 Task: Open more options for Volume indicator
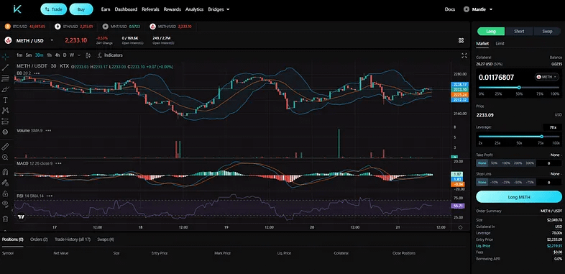click(x=48, y=130)
